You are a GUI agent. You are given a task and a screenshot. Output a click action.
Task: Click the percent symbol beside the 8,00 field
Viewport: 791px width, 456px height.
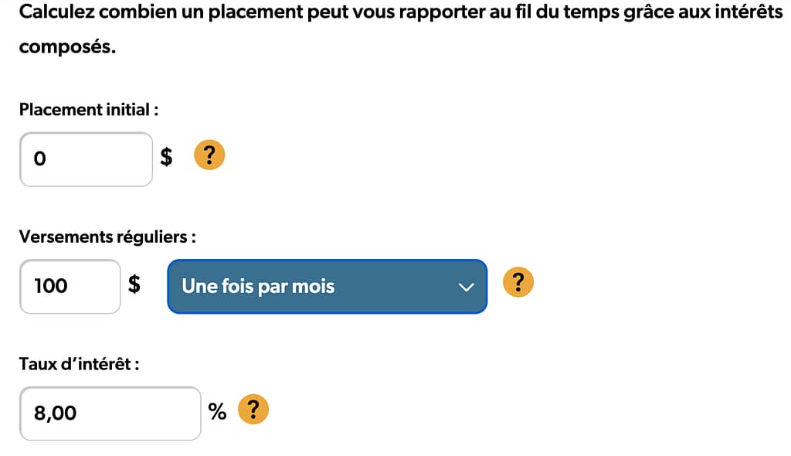(217, 412)
